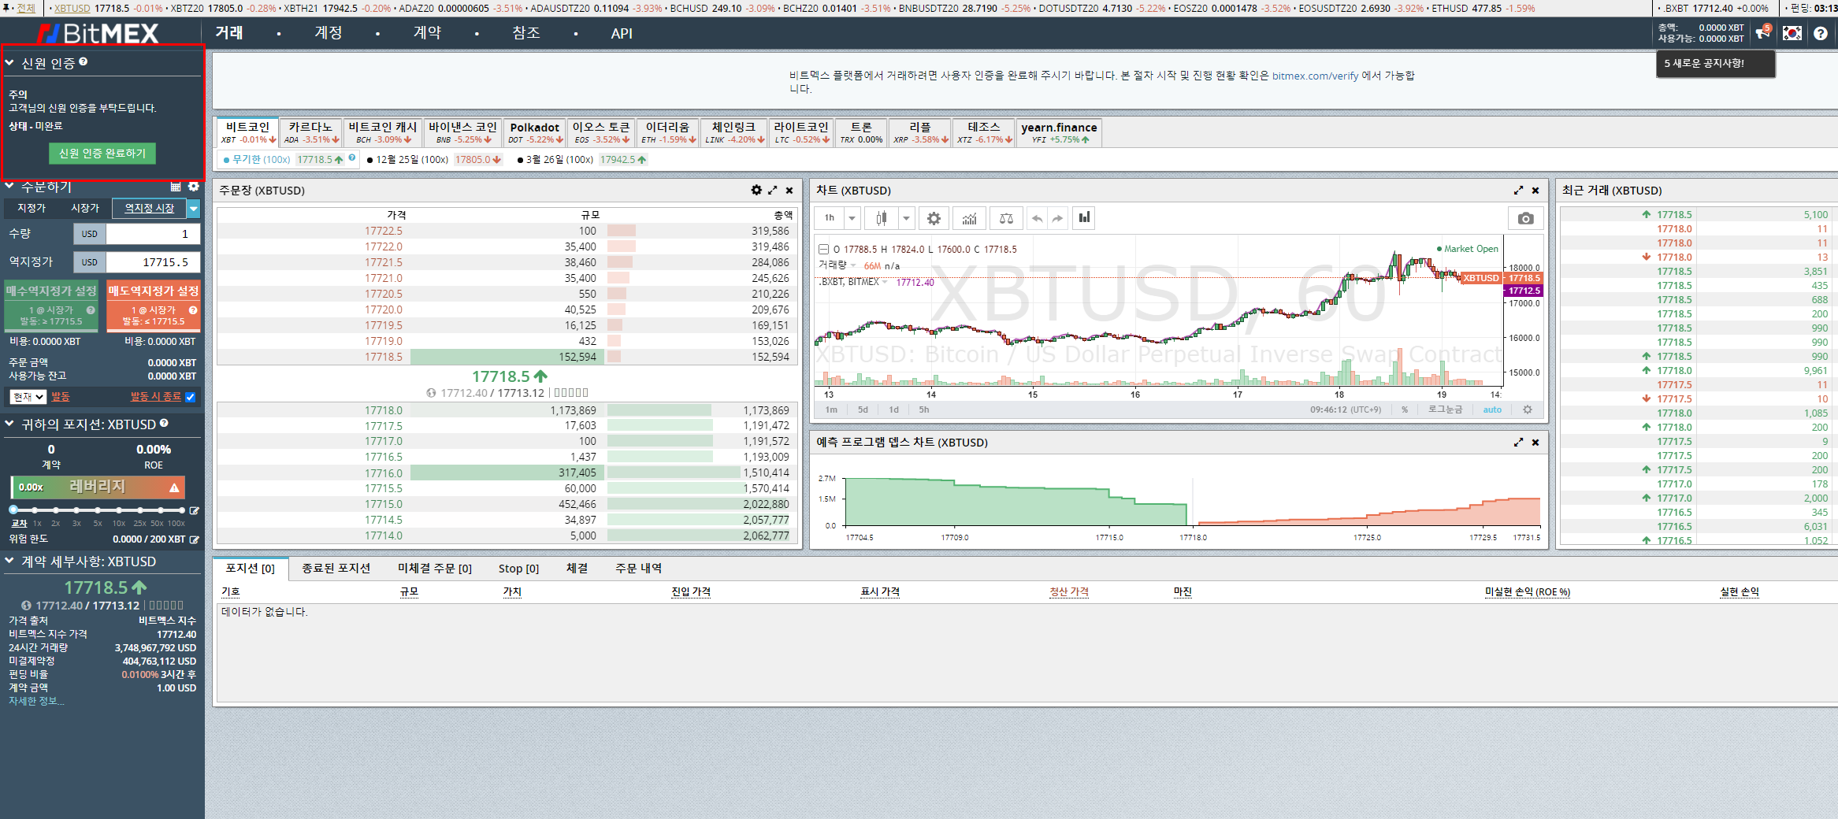Toggle percentage scale on chart
The image size is (1838, 819).
(1404, 409)
